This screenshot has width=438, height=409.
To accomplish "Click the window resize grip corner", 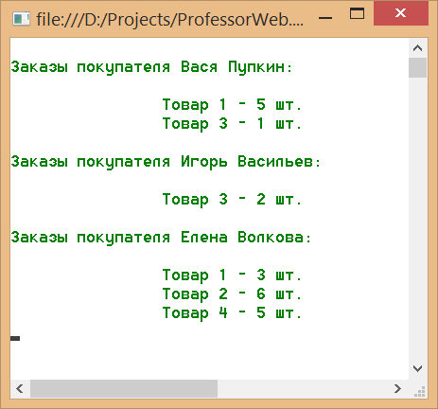I will point(419,391).
